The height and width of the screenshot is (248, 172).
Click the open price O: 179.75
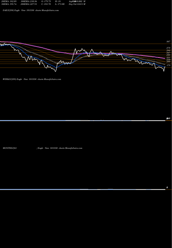coord(46,1)
